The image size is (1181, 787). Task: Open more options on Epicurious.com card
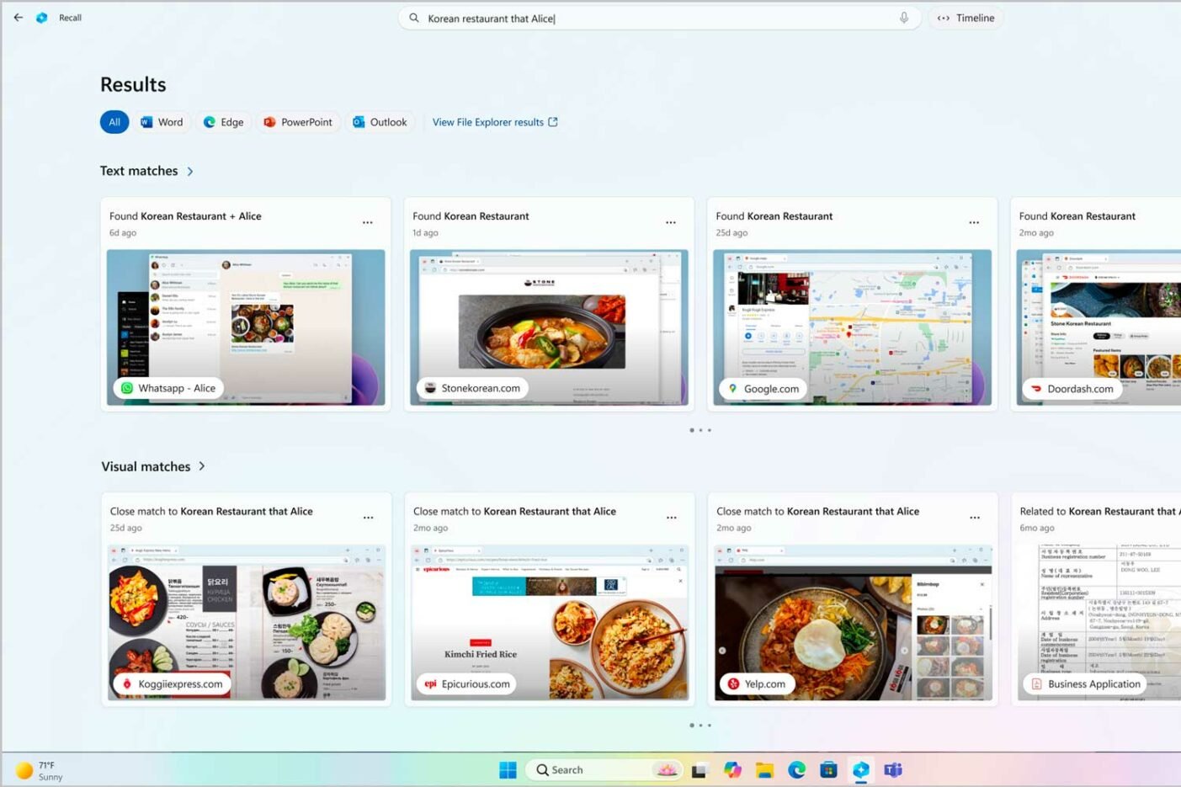pyautogui.click(x=672, y=518)
